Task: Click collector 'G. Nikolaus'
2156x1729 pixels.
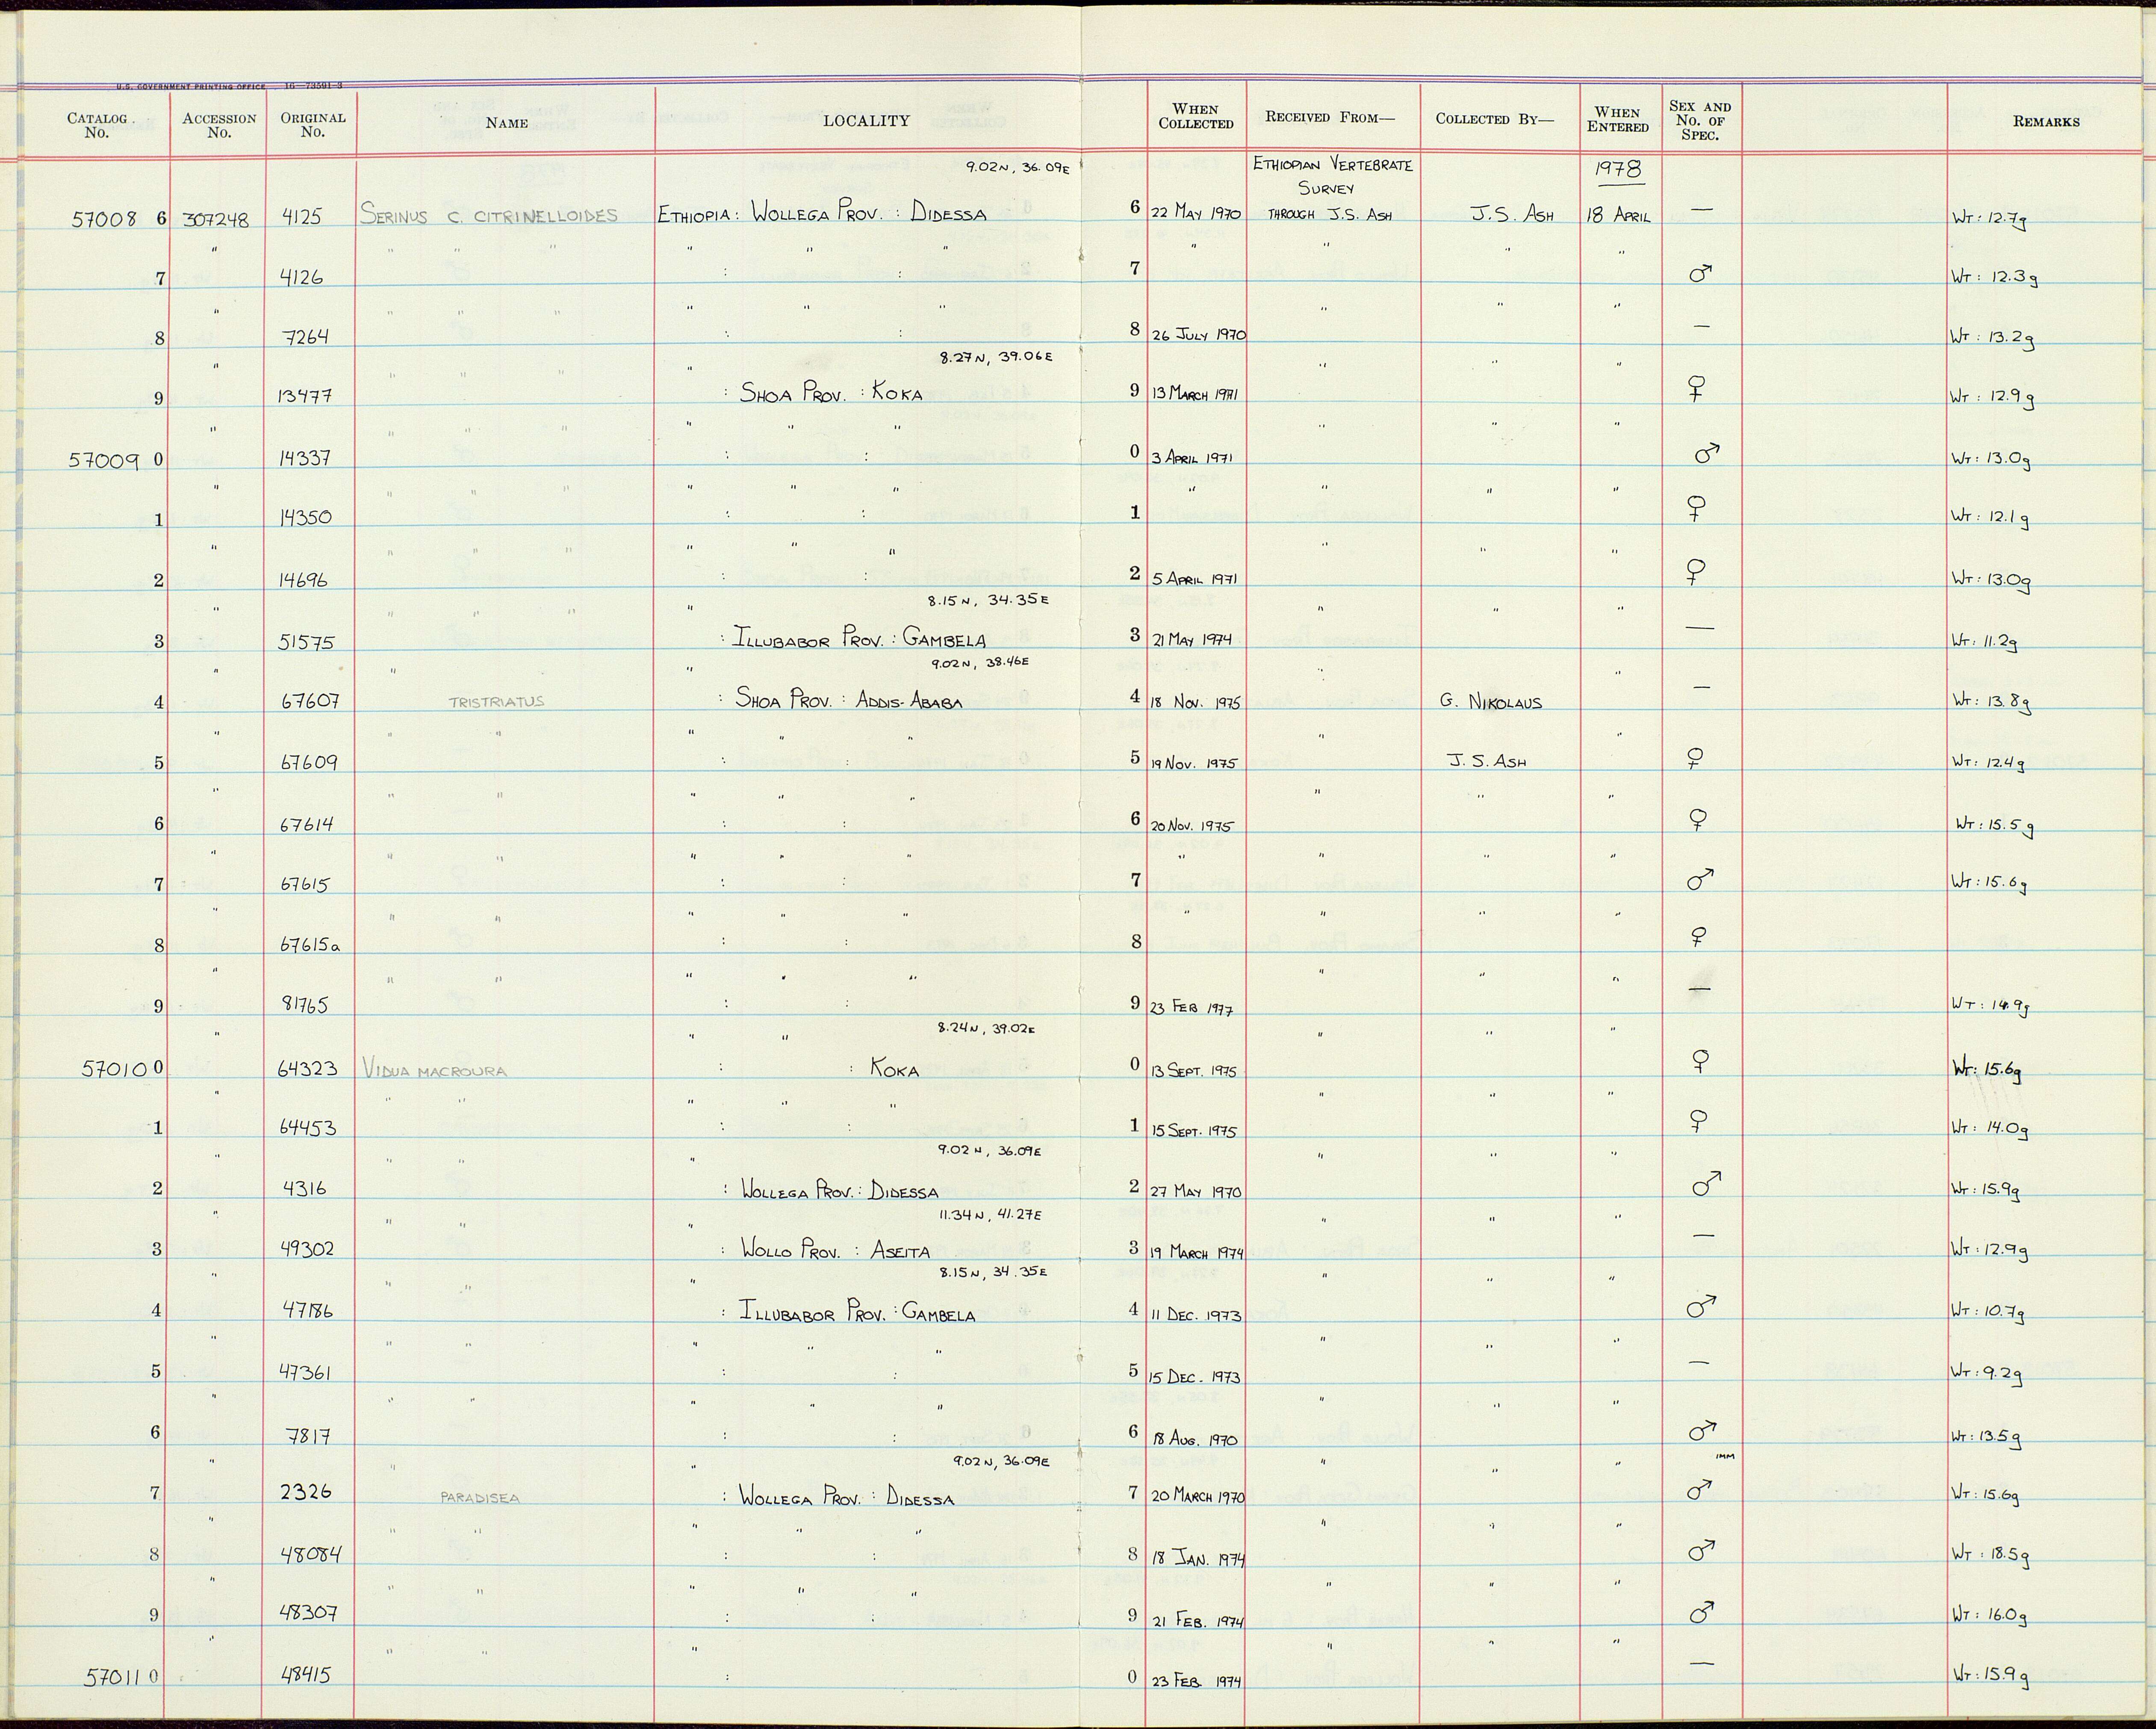Action: [x=1491, y=702]
